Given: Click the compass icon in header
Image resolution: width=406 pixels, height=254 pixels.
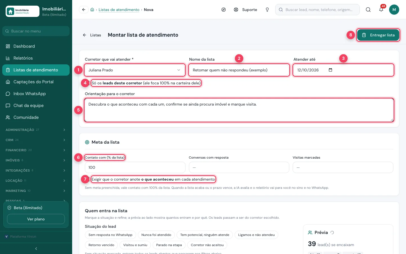Looking at the screenshot, I should tap(224, 10).
